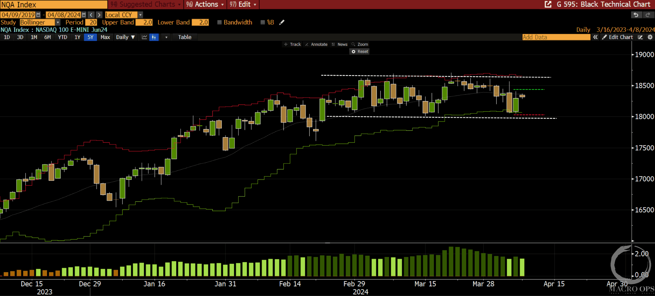Enable the Bandwidth checkbox
This screenshot has height=296, width=655.
click(219, 22)
